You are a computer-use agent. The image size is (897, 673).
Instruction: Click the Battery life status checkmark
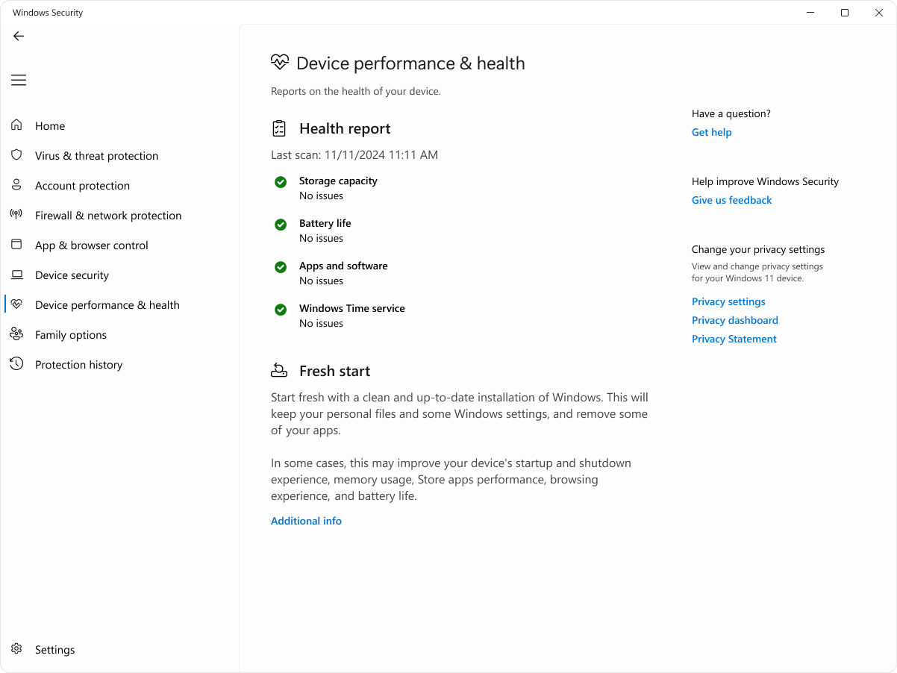coord(281,225)
